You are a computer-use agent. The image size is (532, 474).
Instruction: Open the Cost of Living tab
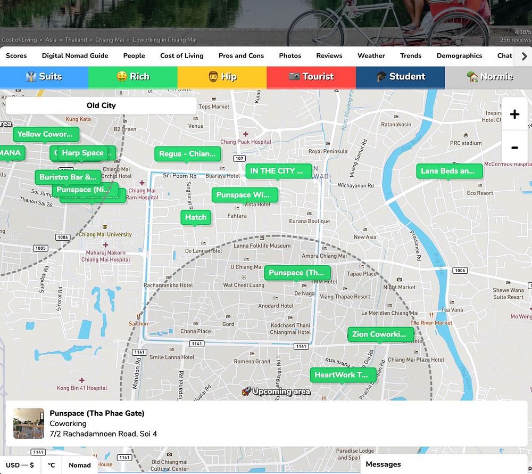click(182, 56)
